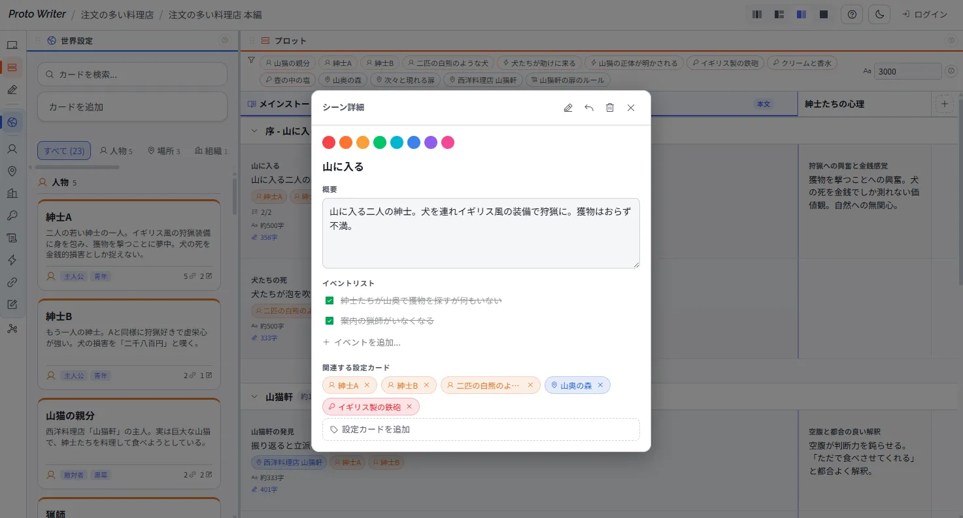Delete the scene using the trash icon
Viewport: 963px width, 518px height.
point(609,108)
